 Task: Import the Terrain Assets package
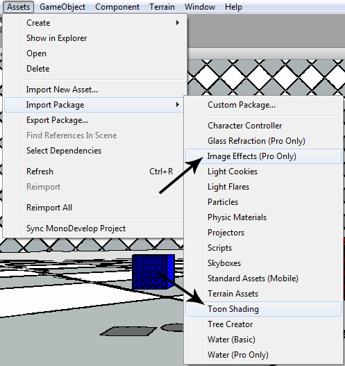coord(263,294)
